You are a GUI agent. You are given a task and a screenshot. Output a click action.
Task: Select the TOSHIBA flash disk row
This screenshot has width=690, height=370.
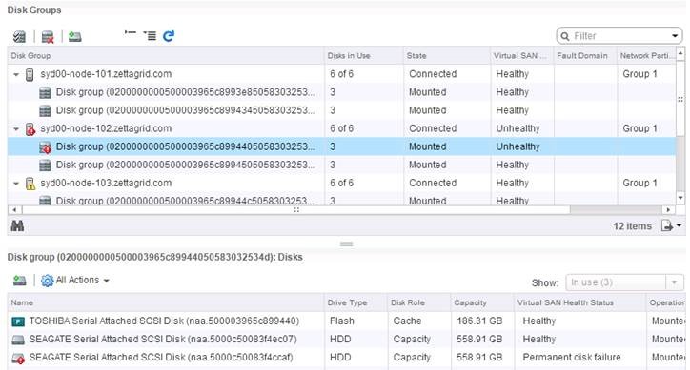346,321
